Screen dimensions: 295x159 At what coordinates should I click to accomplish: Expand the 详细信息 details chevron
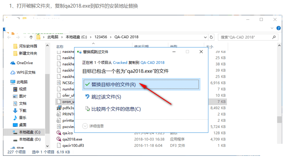point(85,126)
